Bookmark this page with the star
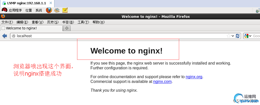The height and width of the screenshot is (105, 260). click(229, 36)
